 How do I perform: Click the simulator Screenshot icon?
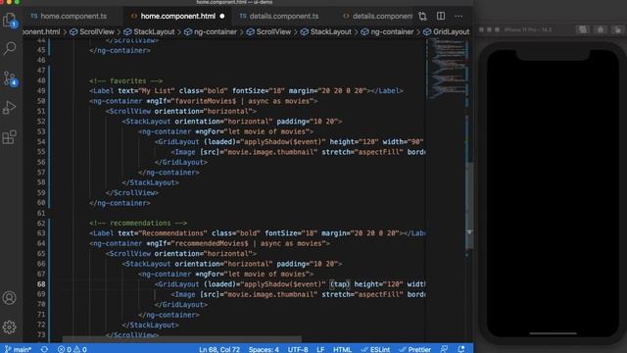point(583,29)
